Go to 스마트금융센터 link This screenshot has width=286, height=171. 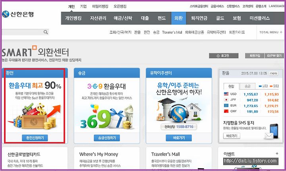pyautogui.click(x=199, y=6)
